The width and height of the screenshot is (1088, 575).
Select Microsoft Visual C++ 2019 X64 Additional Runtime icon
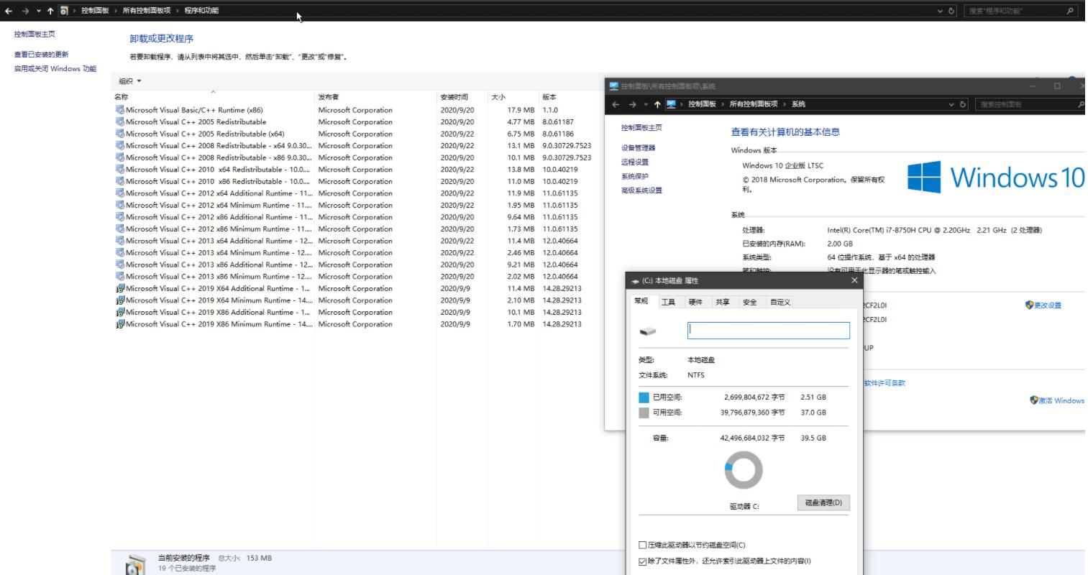coord(119,288)
